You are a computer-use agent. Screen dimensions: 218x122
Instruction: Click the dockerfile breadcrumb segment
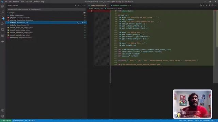[110, 8]
